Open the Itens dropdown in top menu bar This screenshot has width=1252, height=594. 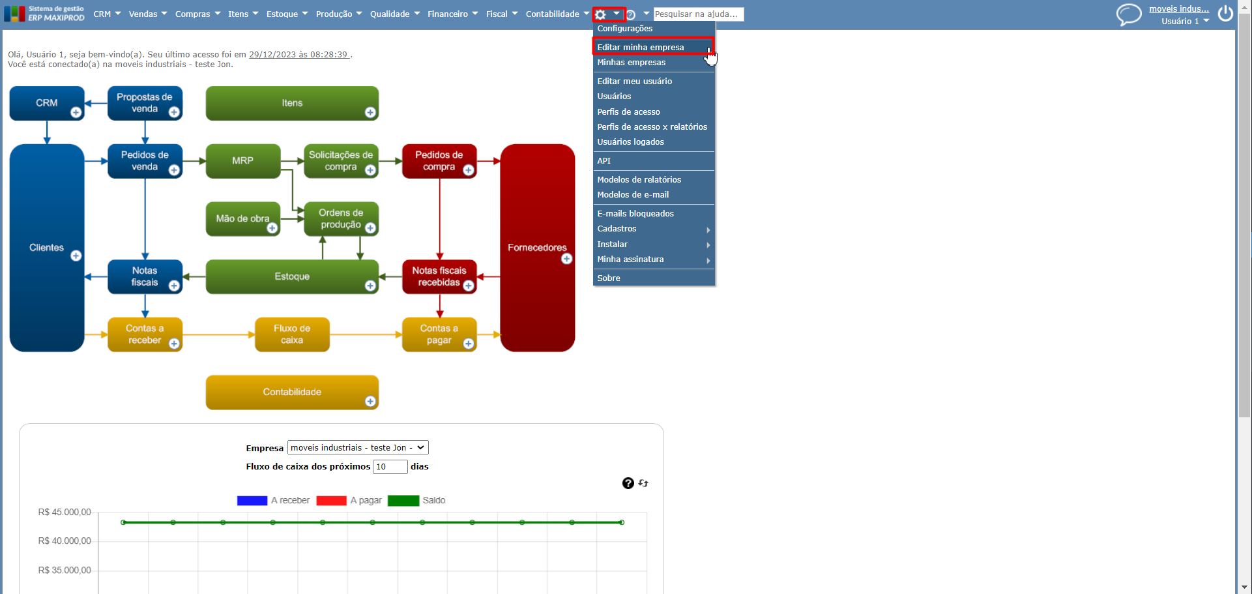point(243,14)
